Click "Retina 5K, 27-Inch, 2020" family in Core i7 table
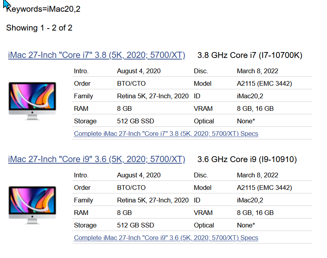The width and height of the screenshot is (327, 258). pyautogui.click(x=153, y=96)
